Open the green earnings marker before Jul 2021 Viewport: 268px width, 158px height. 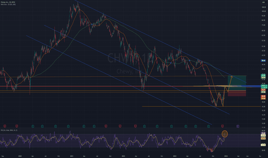pos(94,126)
